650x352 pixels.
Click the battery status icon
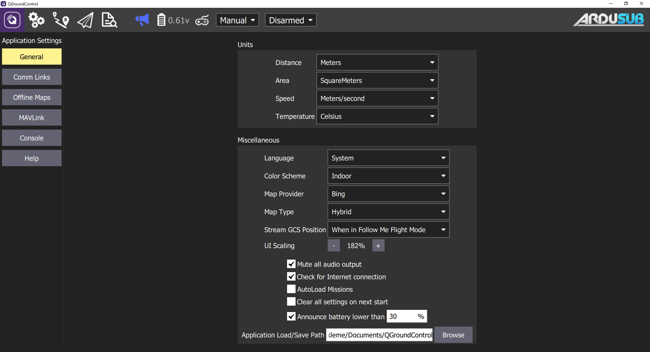tap(161, 20)
